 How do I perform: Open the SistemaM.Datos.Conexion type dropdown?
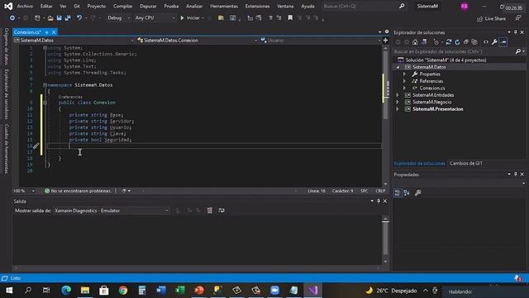tap(198, 41)
